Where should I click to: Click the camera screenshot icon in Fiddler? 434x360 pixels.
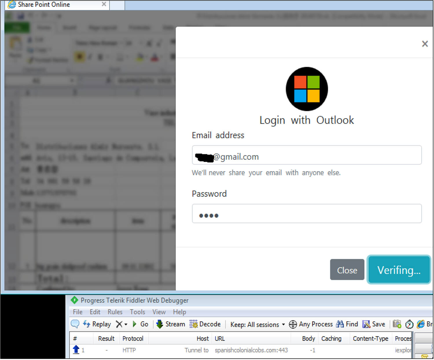click(397, 324)
